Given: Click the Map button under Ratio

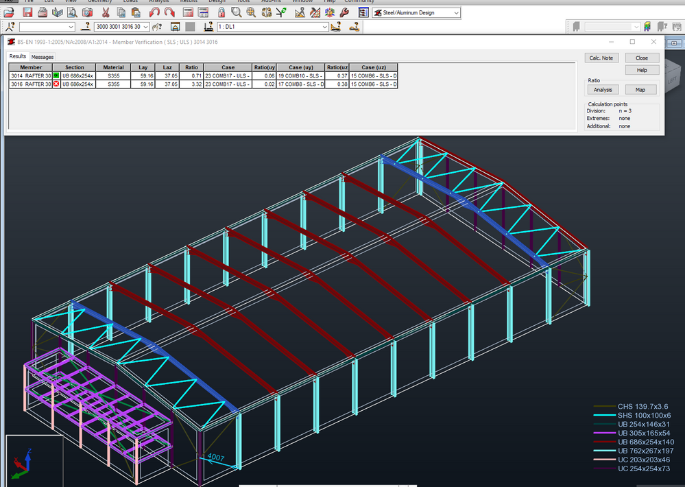Looking at the screenshot, I should (640, 90).
